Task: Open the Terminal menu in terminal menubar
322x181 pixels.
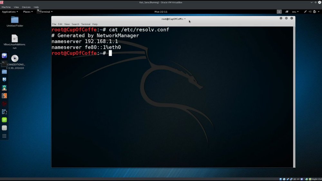Action: (86, 24)
